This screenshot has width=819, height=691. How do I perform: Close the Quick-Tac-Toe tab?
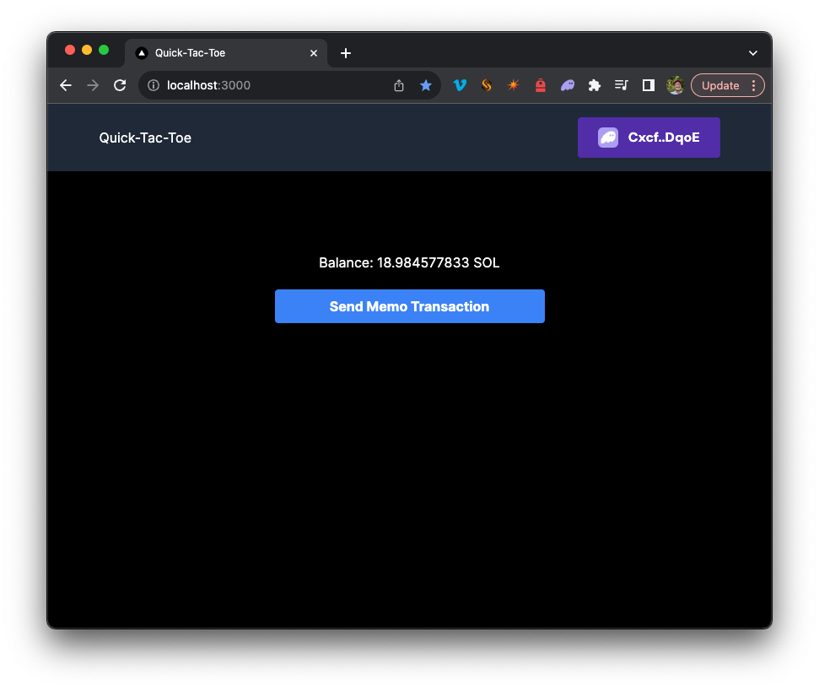coord(314,53)
